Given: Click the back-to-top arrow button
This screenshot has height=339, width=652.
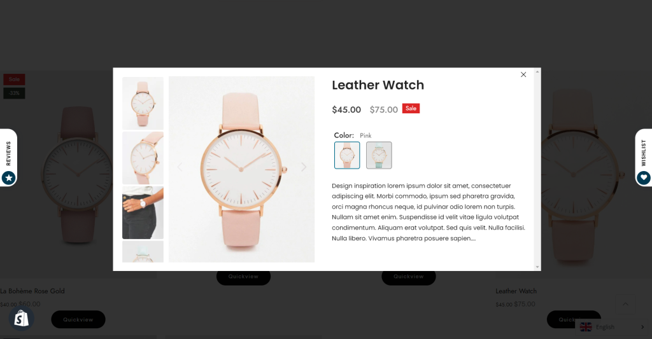Looking at the screenshot, I should click(x=625, y=304).
